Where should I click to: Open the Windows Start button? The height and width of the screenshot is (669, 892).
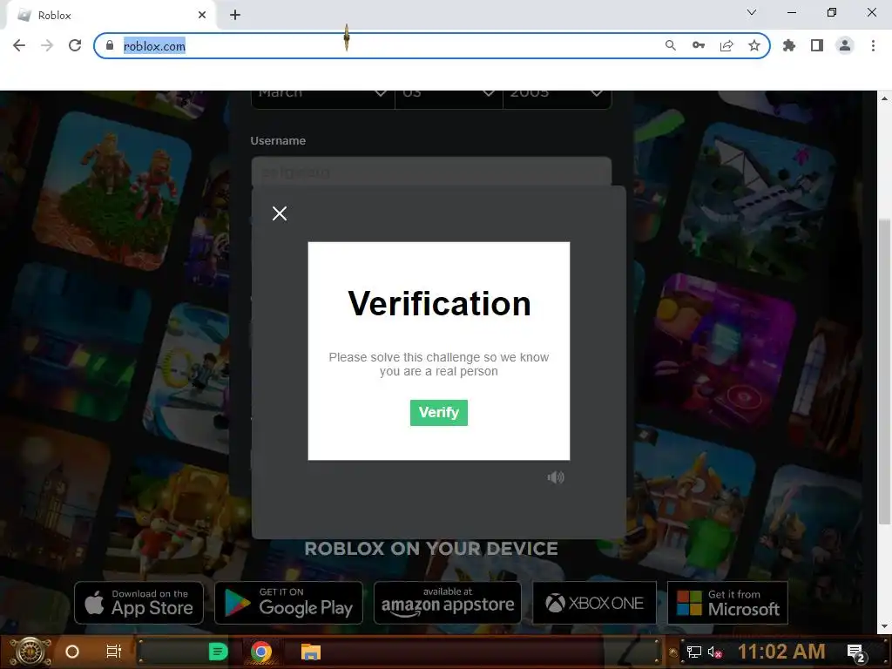pyautogui.click(x=30, y=652)
